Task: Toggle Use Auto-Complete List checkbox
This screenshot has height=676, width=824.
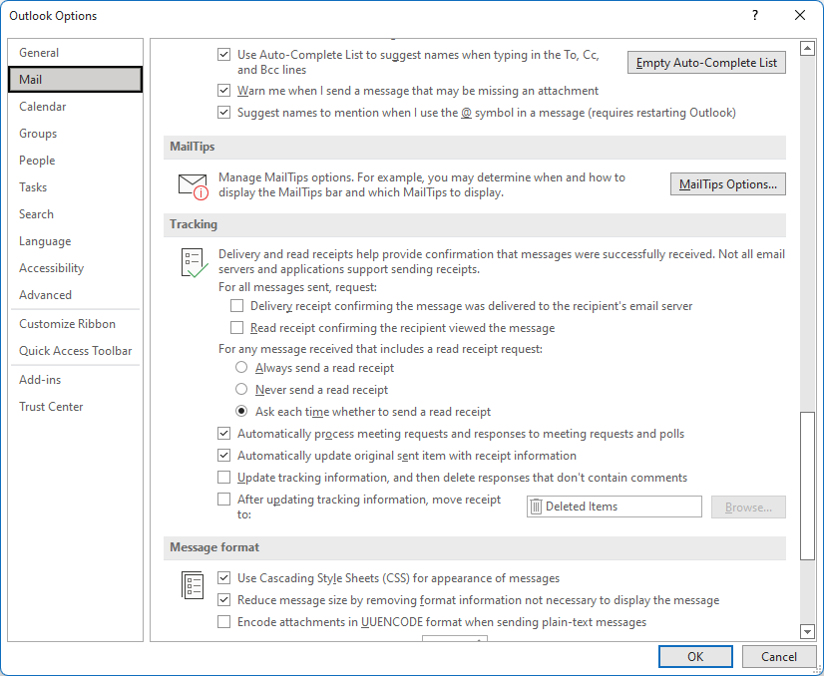Action: (x=223, y=54)
